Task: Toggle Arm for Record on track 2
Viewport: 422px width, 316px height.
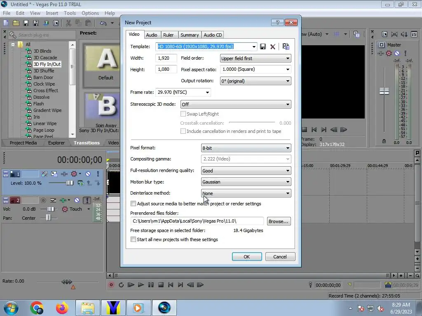Action: click(43, 200)
